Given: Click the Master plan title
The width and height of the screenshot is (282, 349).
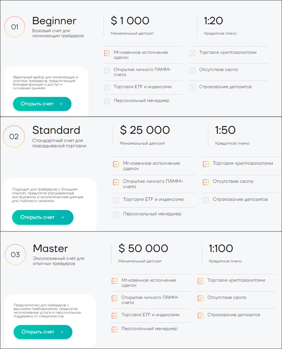Looking at the screenshot, I should pyautogui.click(x=50, y=249).
